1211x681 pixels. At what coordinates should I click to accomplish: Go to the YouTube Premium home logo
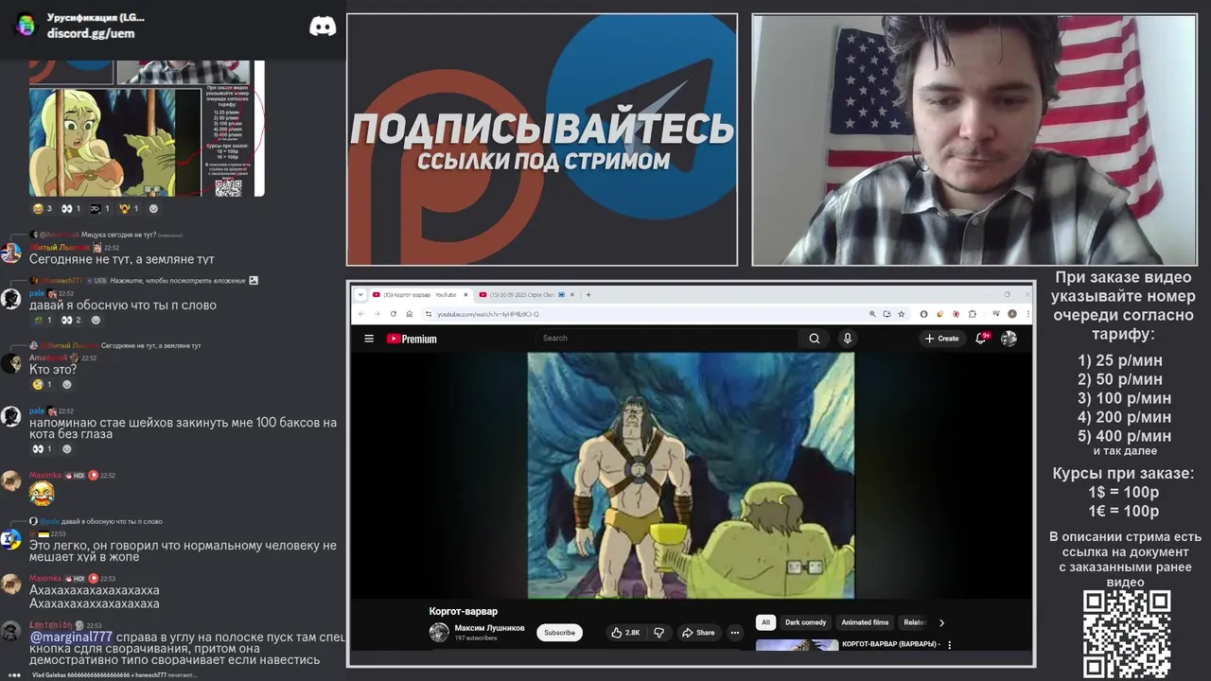pyautogui.click(x=412, y=339)
